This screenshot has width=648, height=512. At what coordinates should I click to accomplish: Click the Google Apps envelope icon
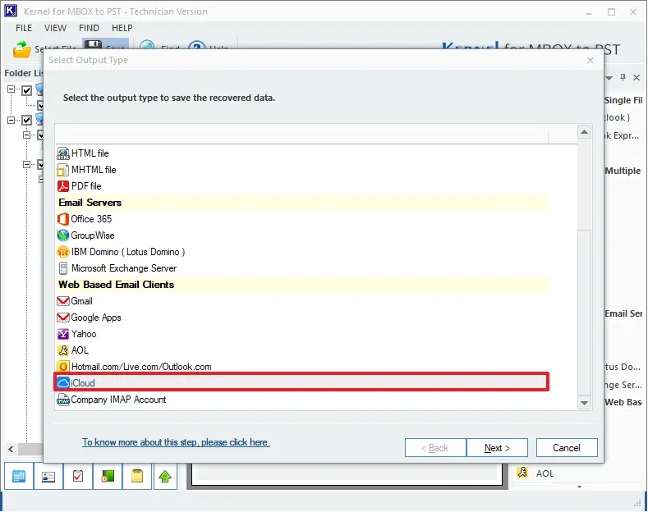(62, 318)
